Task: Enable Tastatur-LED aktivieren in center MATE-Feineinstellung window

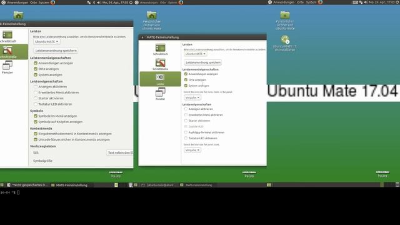Action: coord(186,138)
